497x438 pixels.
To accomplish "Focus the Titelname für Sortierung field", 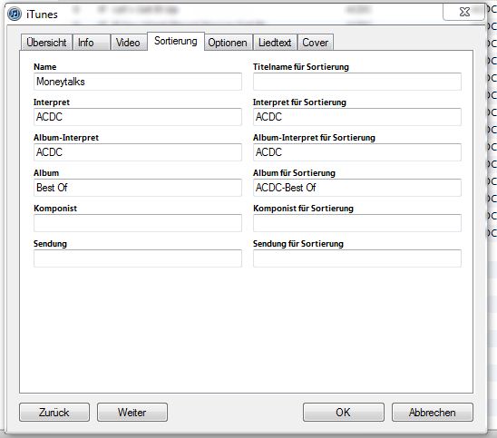I will (x=357, y=82).
